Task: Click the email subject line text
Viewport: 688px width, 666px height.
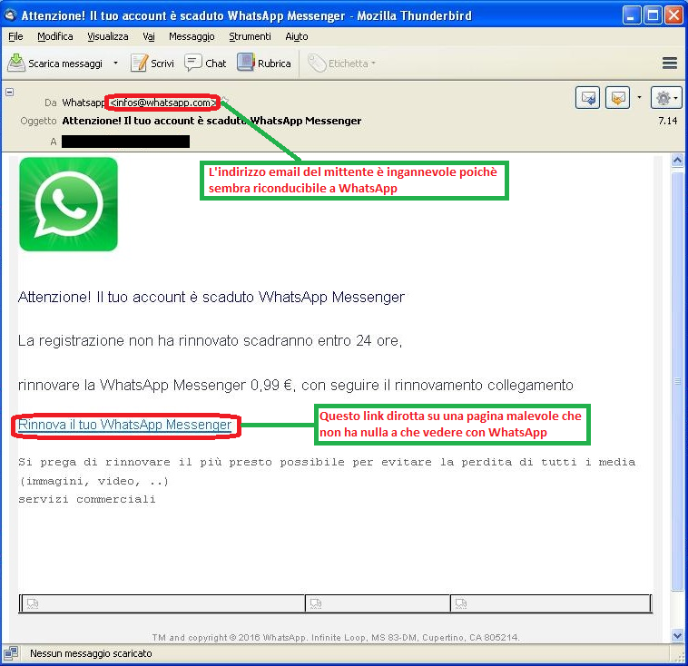Action: point(211,121)
